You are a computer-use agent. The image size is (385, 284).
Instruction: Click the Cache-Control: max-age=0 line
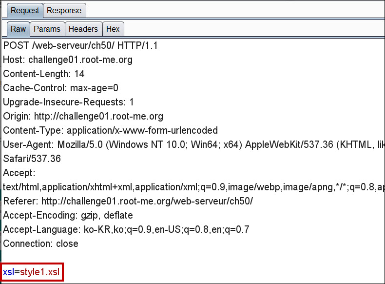pyautogui.click(x=60, y=88)
